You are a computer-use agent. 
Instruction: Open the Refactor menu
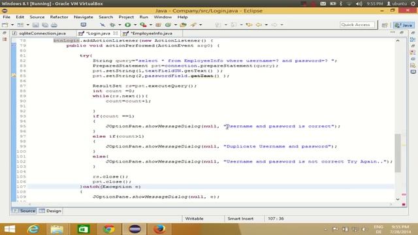tap(59, 17)
